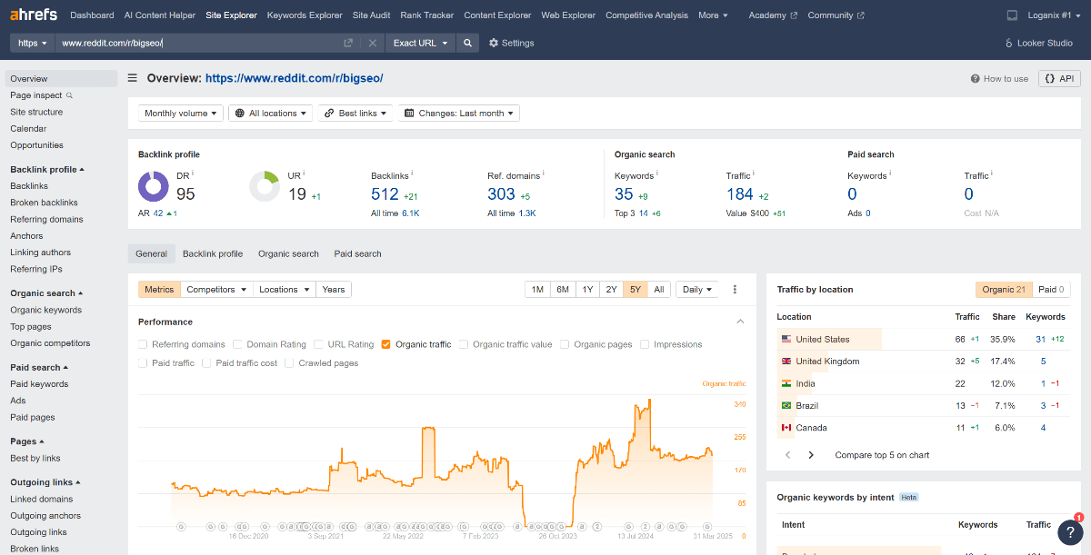Open All locations dropdown
Viewport: 1091px width, 555px height.
(x=270, y=114)
